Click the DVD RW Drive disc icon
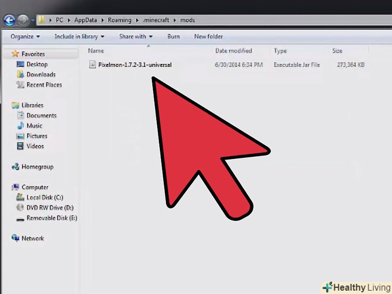Viewport: 392px width, 294px height. [20, 207]
